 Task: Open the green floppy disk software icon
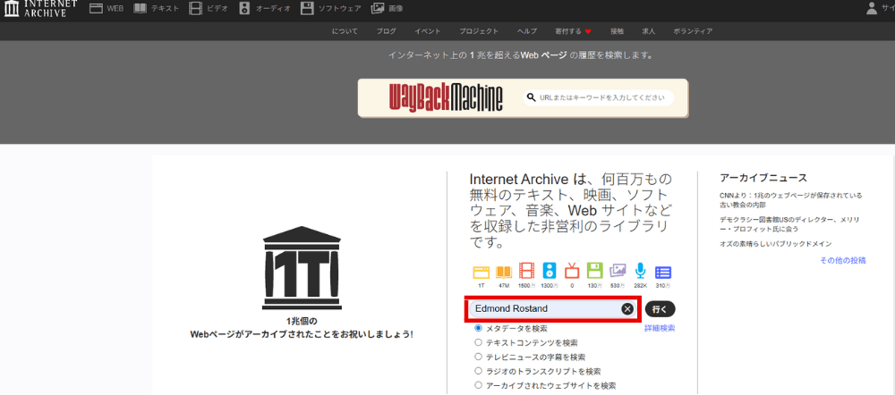click(x=594, y=271)
